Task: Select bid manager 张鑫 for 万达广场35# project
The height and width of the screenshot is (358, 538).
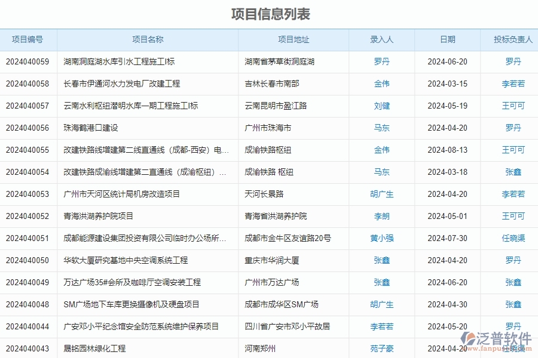Action: click(512, 282)
